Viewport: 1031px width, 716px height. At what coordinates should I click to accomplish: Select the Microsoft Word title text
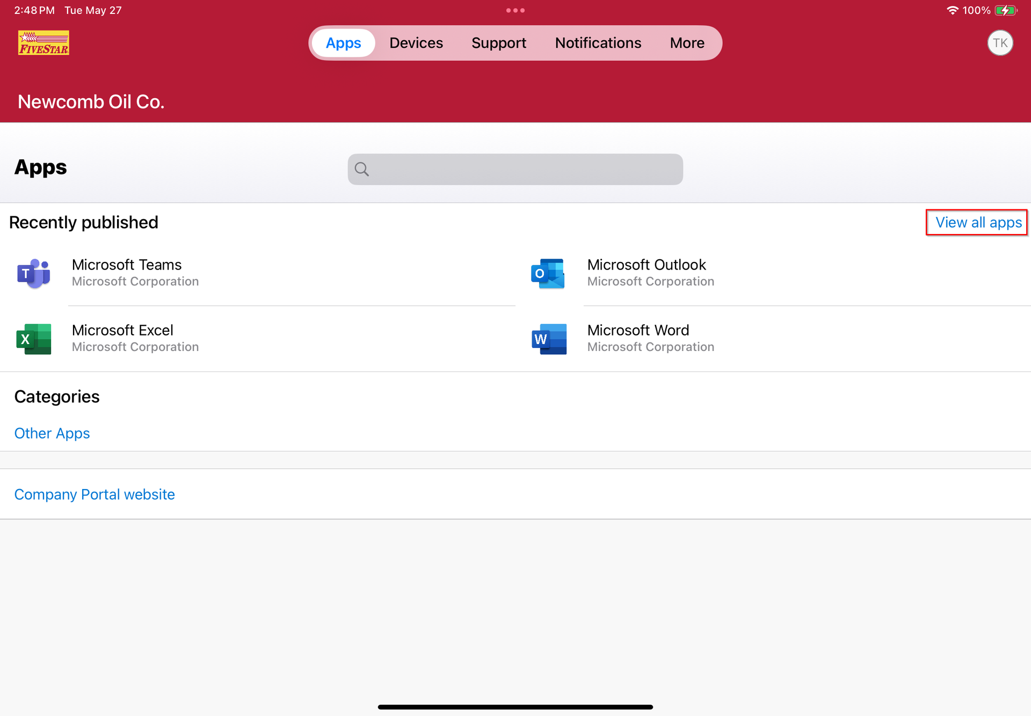(x=638, y=330)
